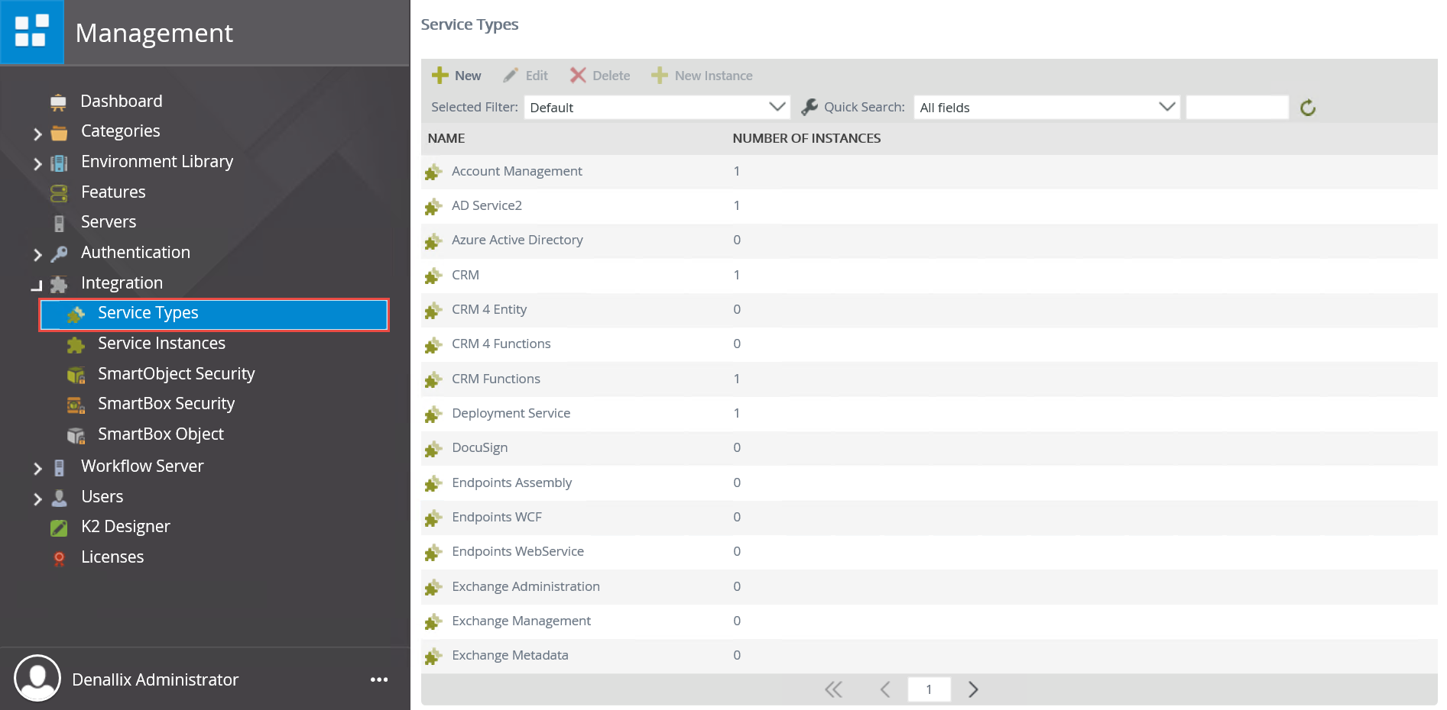Click the New toolbar button
The image size is (1447, 710).
[456, 76]
